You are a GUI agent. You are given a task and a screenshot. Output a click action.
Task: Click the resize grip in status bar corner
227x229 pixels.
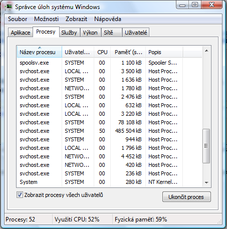coord(219,221)
